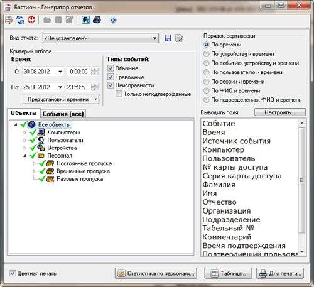314x287 pixels.
Task: Open Предустановки времени dropdown button
Action: pos(60,99)
